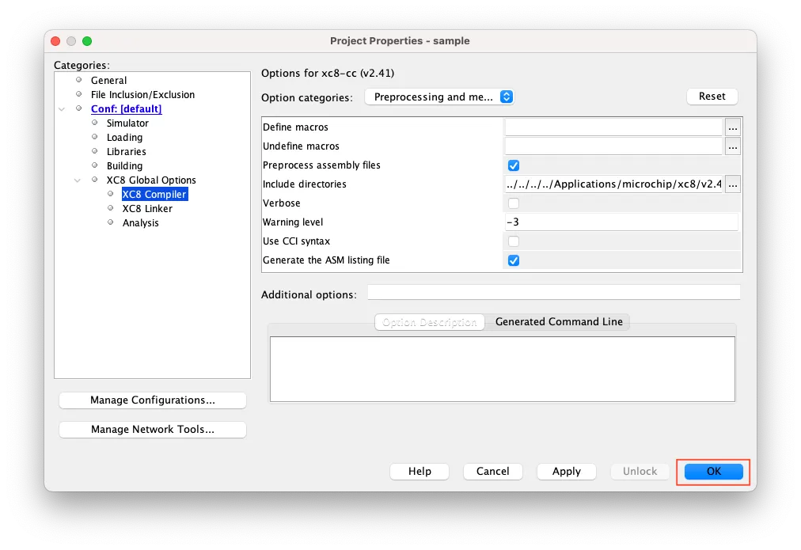
Task: Click the Preprocess assembly files label
Action: [x=321, y=165]
